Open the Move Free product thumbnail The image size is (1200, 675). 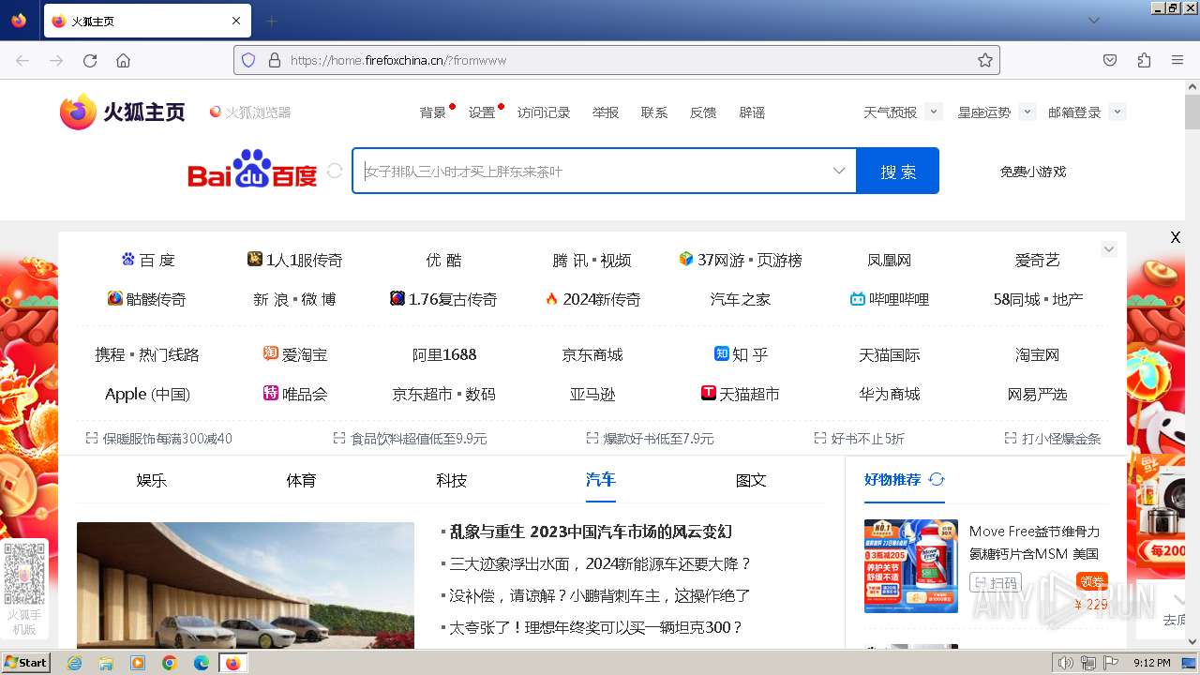(x=911, y=566)
